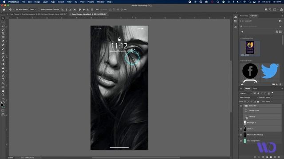Select the Eyedropper tool
284x159 pixels.
(x=3, y=41)
